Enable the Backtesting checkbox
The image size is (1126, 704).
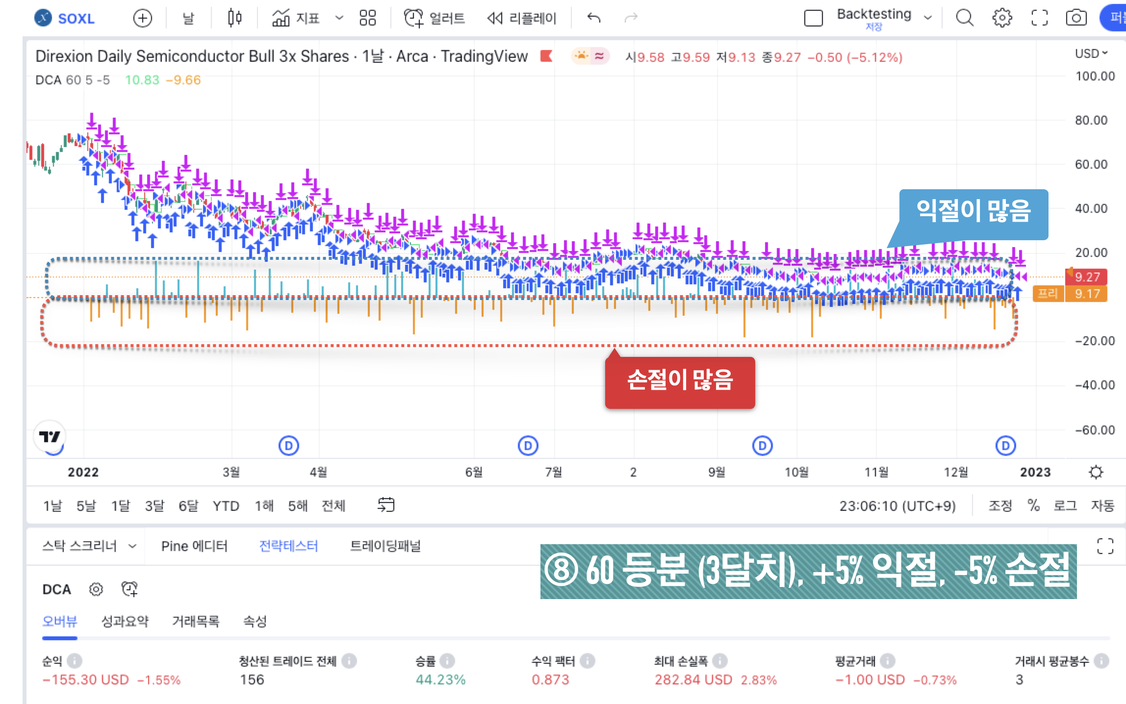[813, 18]
